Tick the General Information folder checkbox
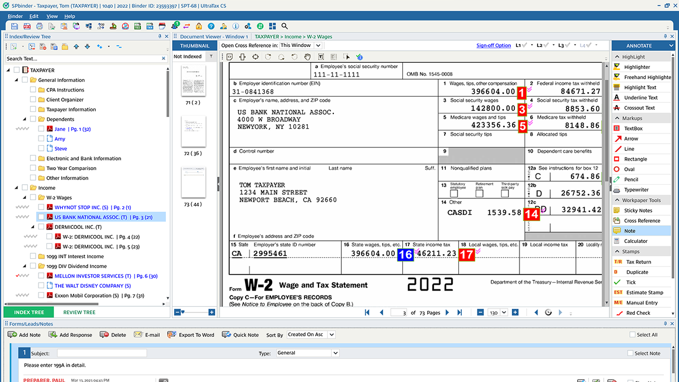 (25, 80)
